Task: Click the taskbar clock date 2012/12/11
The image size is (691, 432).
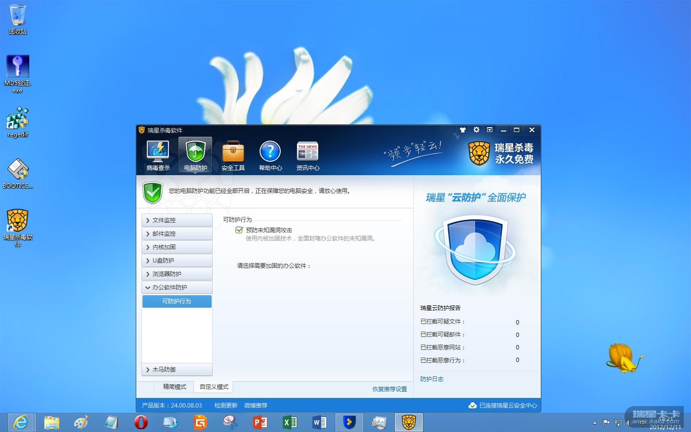Action: point(665,427)
